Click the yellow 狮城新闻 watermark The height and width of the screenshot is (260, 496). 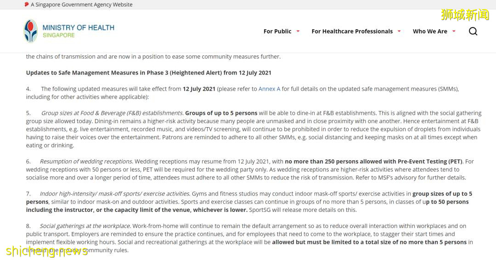click(465, 15)
